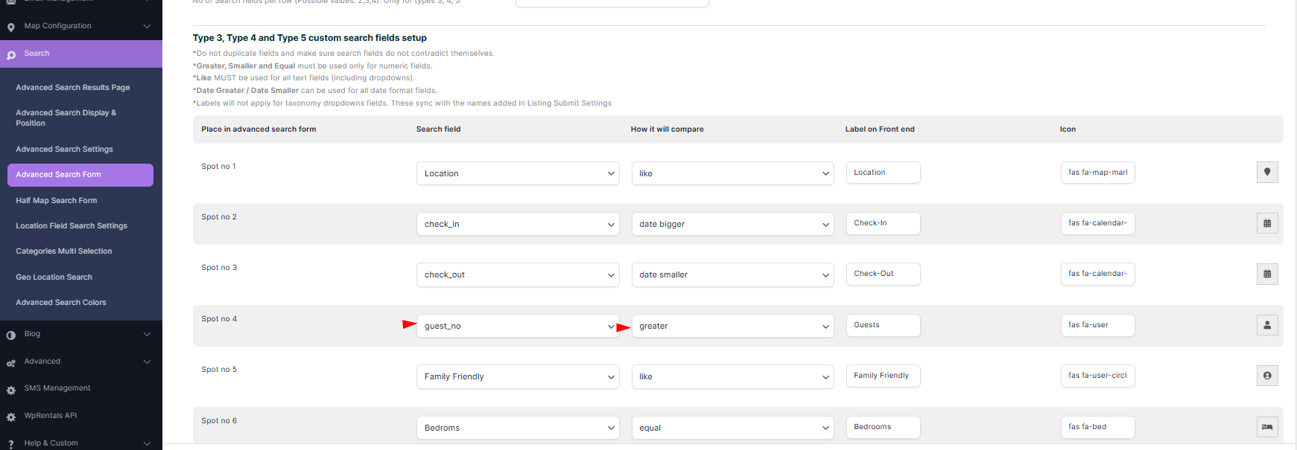Go to Half Map Search Form
The image size is (1297, 450).
(57, 201)
